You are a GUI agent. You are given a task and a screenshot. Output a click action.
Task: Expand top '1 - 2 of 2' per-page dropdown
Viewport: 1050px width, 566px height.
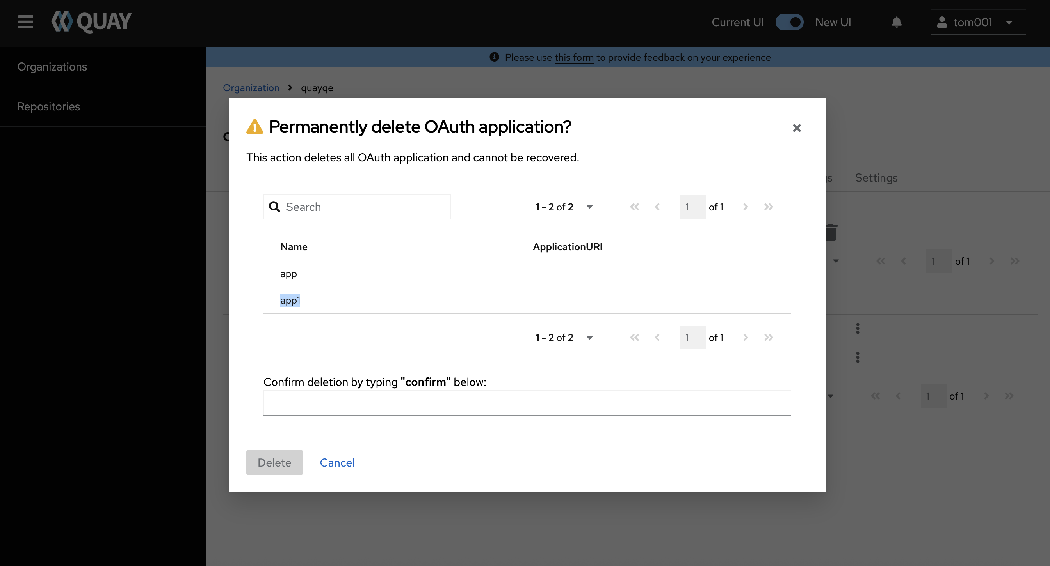coord(589,207)
